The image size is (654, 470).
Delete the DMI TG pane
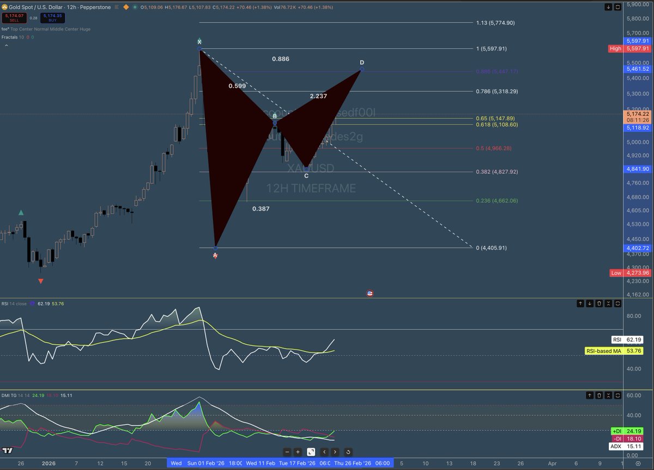[599, 395]
